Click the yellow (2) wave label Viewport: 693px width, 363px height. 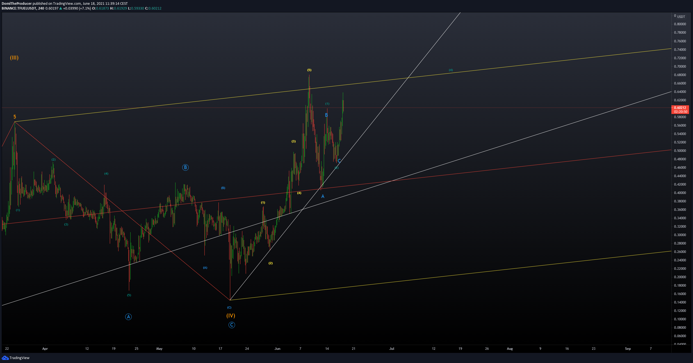click(270, 263)
